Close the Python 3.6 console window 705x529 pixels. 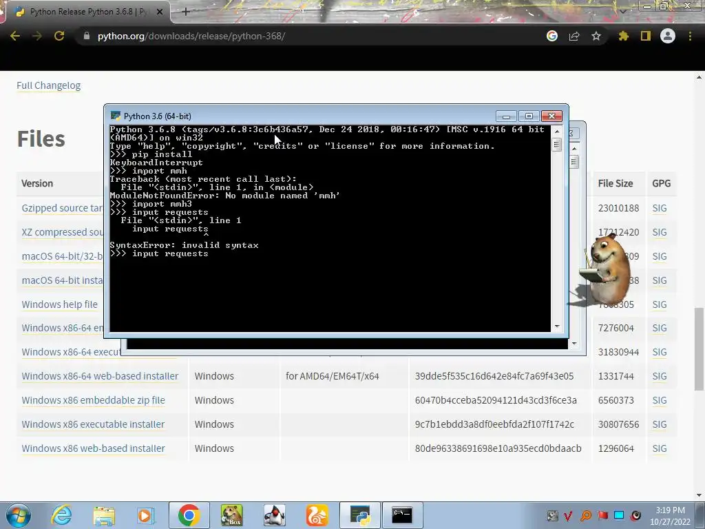tap(551, 116)
